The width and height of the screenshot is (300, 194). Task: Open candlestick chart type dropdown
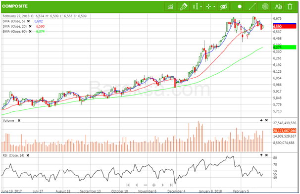tap(197, 7)
